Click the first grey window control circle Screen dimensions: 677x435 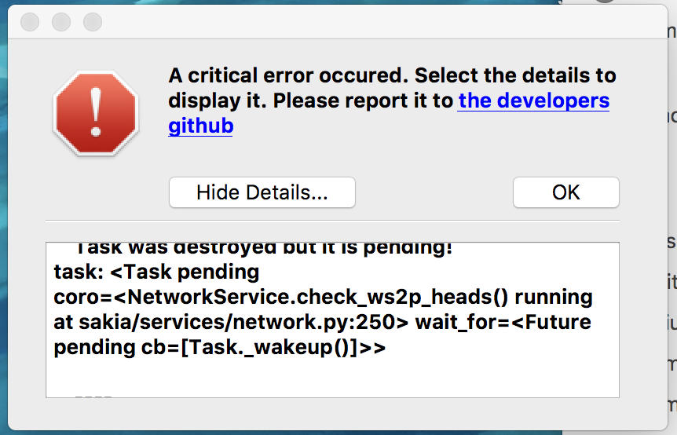click(30, 21)
